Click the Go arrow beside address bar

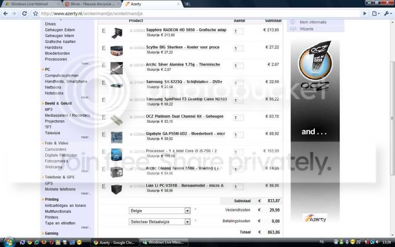[365, 14]
